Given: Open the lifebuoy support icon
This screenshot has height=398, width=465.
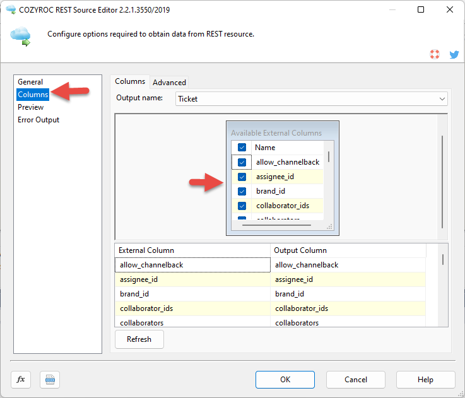Looking at the screenshot, I should click(x=435, y=54).
